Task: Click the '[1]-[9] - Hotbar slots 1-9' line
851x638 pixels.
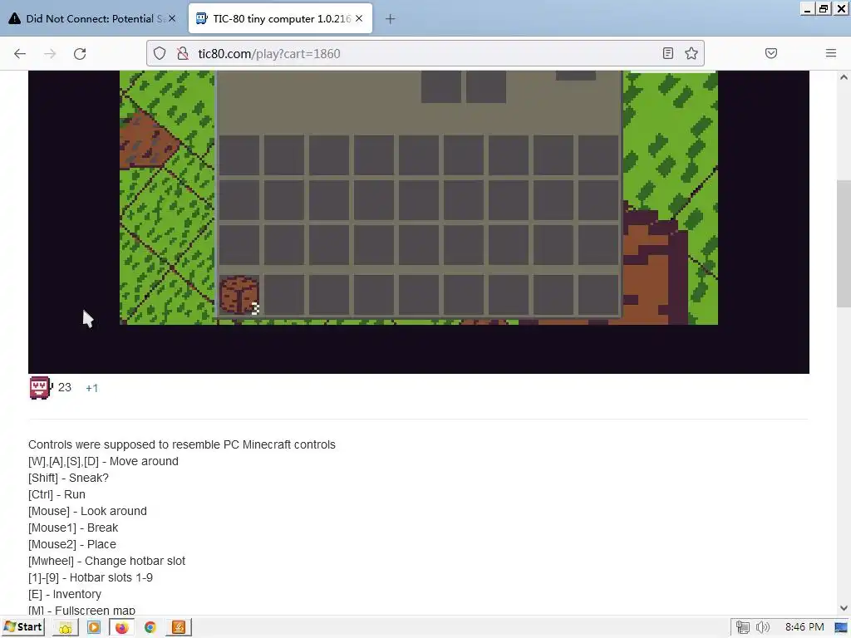Action: coord(90,577)
